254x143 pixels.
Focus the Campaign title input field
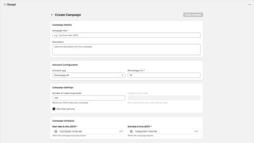pos(126,35)
